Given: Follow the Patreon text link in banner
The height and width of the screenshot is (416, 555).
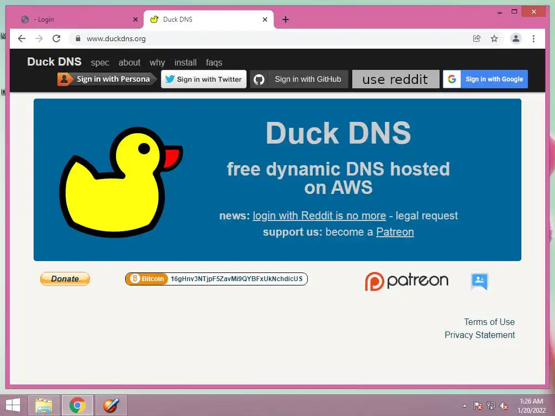Looking at the screenshot, I should 395,232.
